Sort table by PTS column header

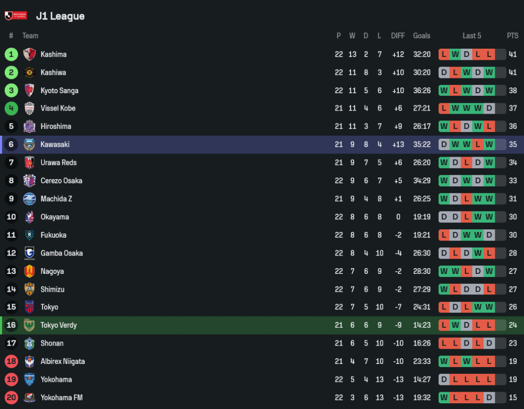(x=512, y=36)
